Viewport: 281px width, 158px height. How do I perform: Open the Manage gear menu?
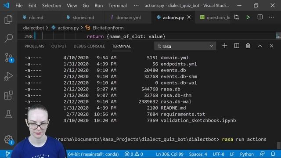click(8, 140)
